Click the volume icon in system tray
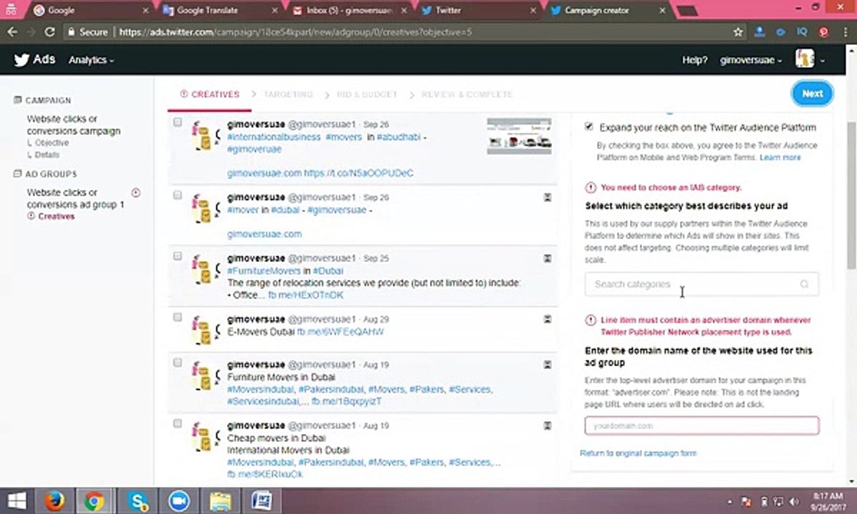The image size is (857, 514). (x=795, y=502)
